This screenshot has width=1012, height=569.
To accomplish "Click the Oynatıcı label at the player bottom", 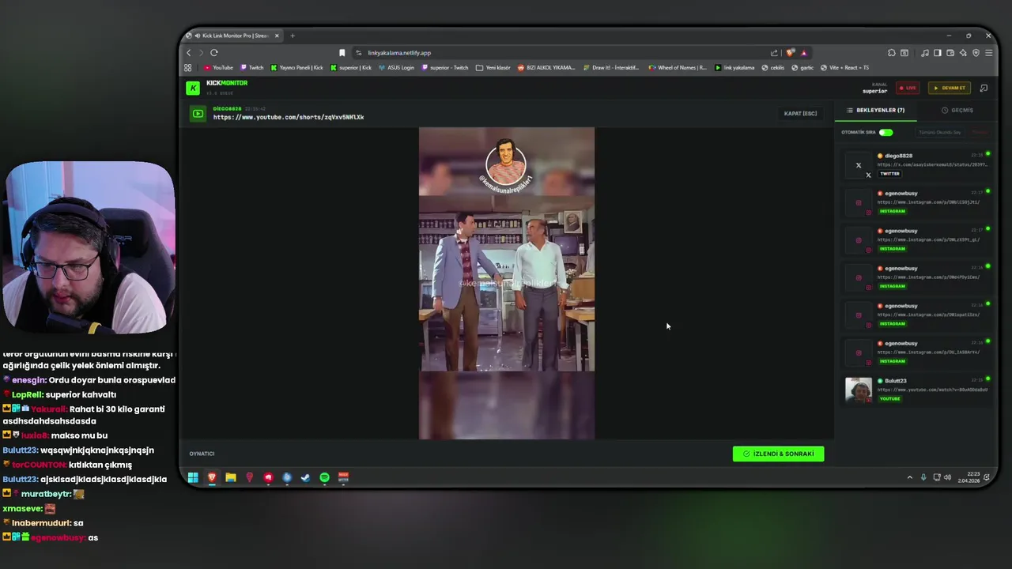I will (x=202, y=454).
